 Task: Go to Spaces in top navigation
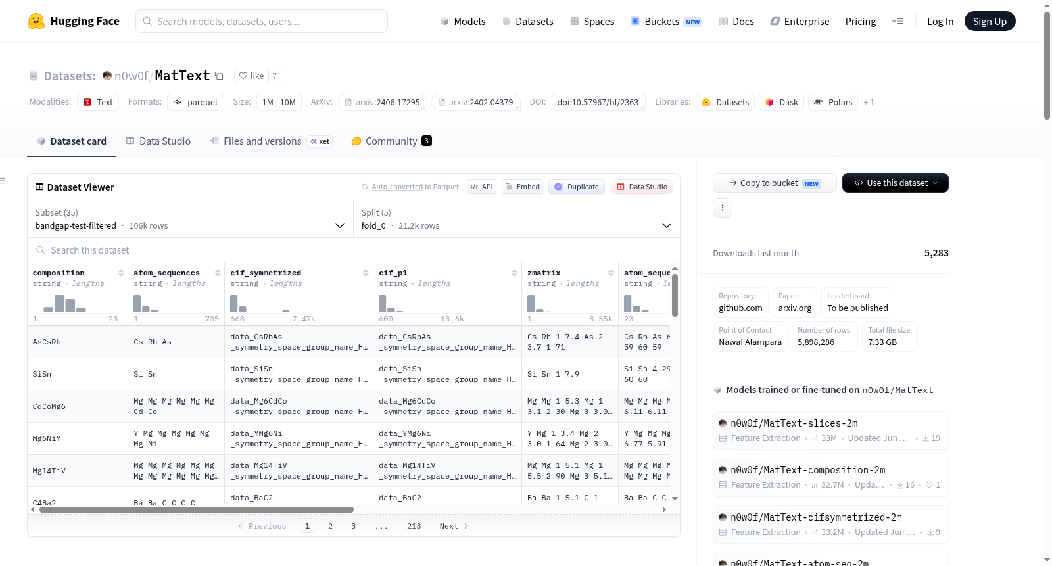tap(592, 21)
